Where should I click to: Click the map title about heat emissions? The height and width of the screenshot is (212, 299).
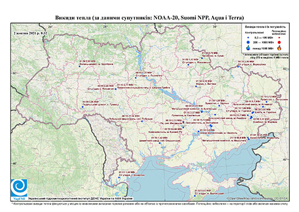click(149, 18)
